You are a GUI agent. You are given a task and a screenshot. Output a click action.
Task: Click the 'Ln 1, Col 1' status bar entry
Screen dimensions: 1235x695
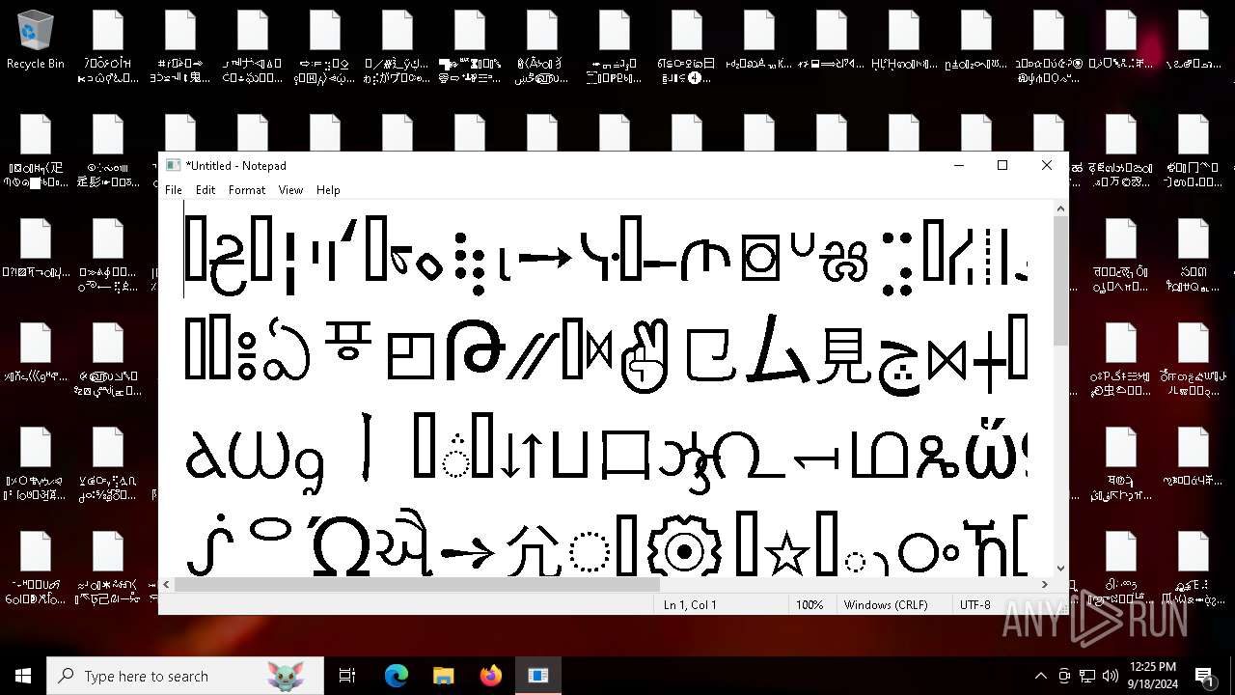tap(690, 605)
